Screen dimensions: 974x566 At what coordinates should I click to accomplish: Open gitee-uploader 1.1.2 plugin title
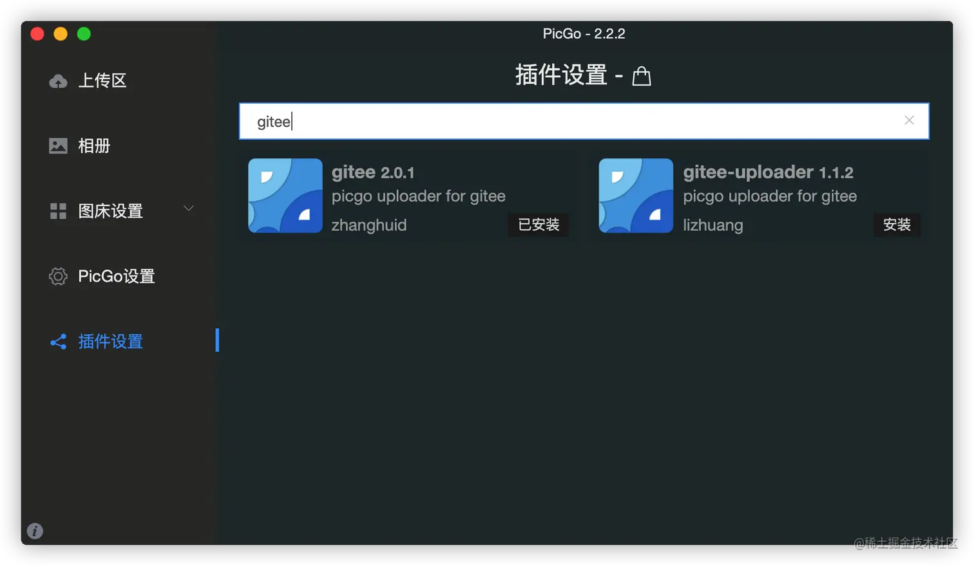pos(768,173)
